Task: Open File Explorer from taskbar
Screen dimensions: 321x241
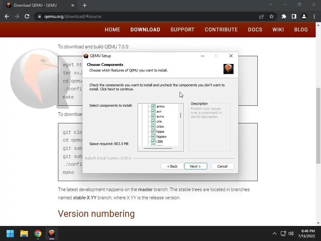Action: click(x=24, y=233)
